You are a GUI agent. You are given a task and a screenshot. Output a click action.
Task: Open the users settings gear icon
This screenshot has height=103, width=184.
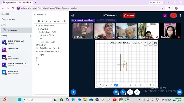30,36
